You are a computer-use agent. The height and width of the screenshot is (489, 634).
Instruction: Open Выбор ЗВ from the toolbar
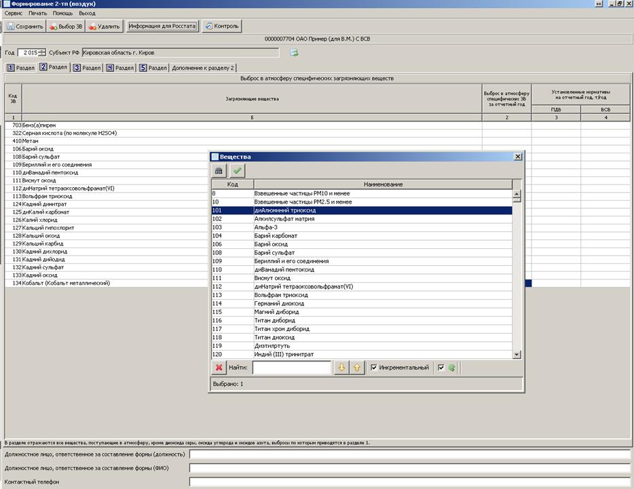pos(66,26)
